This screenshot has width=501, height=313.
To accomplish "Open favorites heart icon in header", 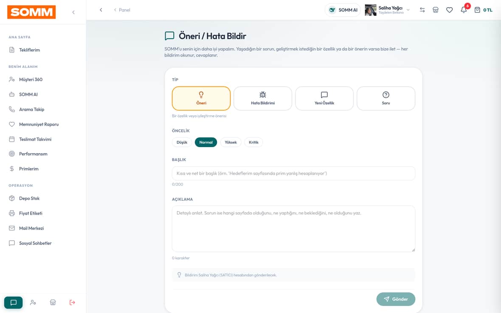I will click(x=449, y=10).
